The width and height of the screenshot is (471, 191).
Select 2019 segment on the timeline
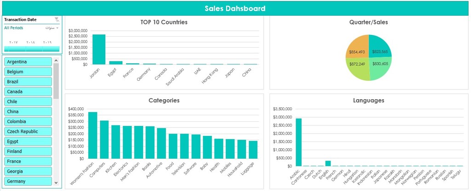click(48, 48)
